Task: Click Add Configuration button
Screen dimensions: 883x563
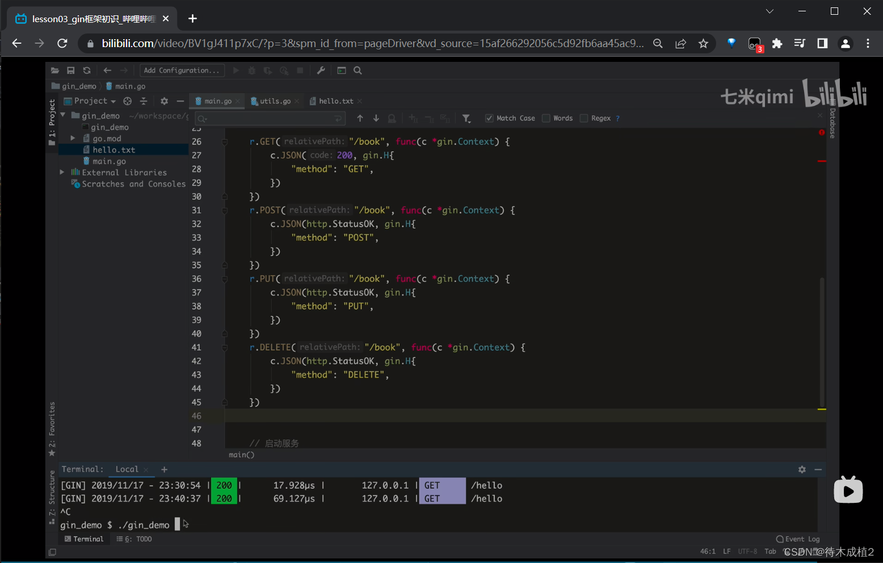Action: [182, 70]
